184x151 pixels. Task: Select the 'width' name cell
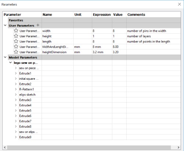57,31
